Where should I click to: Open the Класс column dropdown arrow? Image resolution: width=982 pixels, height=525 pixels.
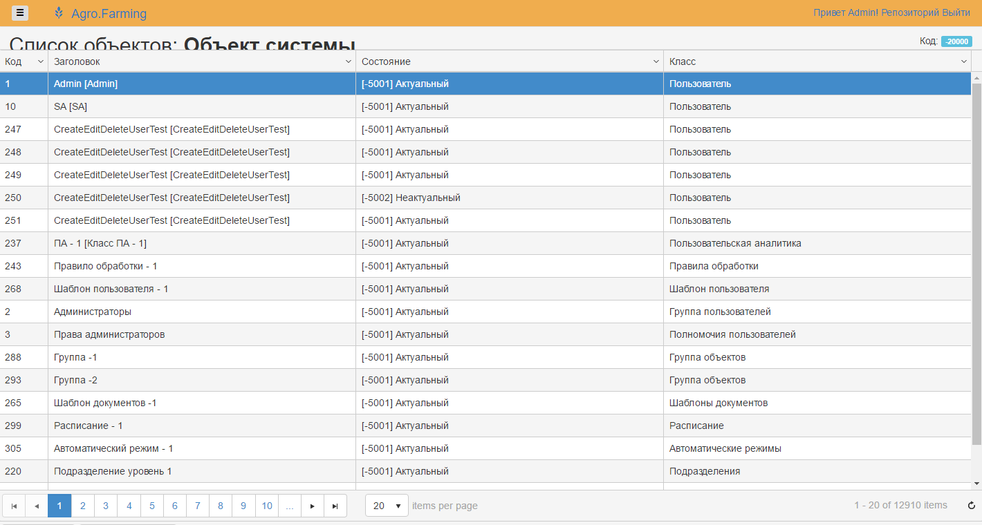pos(963,61)
